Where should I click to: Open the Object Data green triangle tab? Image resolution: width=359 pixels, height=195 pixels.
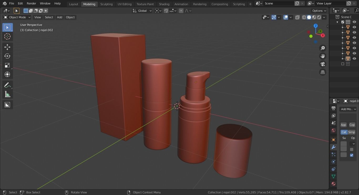pyautogui.click(x=334, y=176)
